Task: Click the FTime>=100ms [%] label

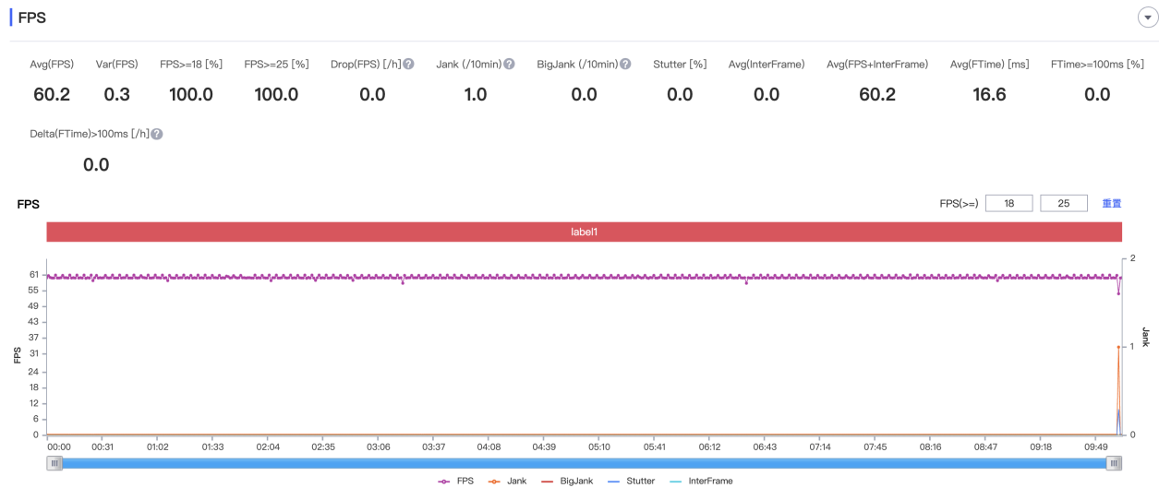Action: click(1097, 65)
